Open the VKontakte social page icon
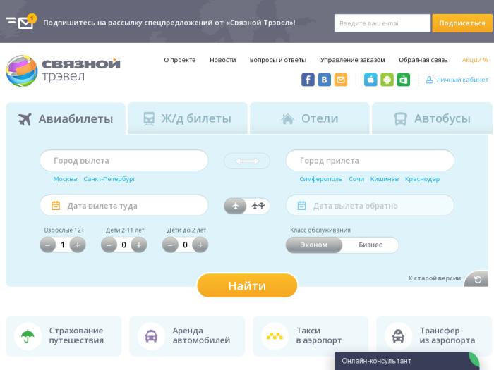 pyautogui.click(x=324, y=80)
